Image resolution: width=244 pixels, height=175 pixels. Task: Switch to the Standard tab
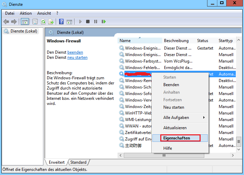78,162
